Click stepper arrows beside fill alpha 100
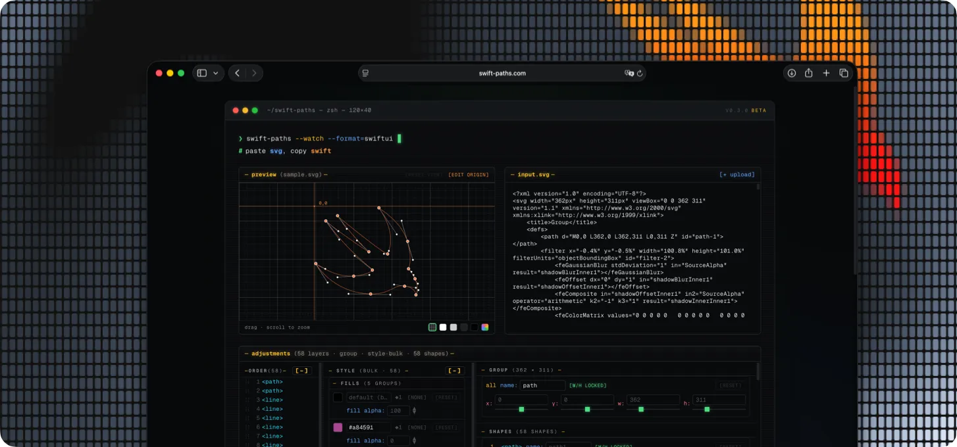 [x=414, y=411]
